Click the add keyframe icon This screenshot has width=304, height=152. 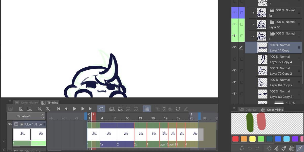coord(157,109)
